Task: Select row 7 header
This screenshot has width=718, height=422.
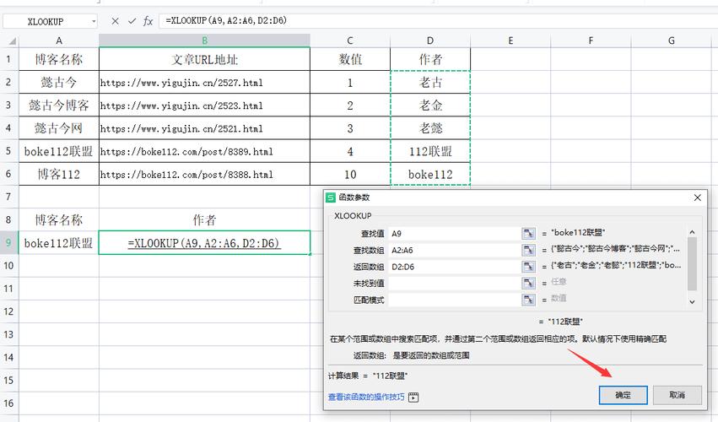Action: (9, 197)
